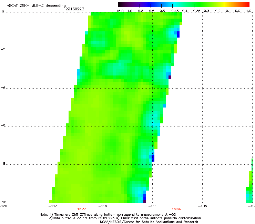Image resolution: width=255 pixels, height=224 pixels.
Task: Select the latitude axis label -10
Action: 3,202
